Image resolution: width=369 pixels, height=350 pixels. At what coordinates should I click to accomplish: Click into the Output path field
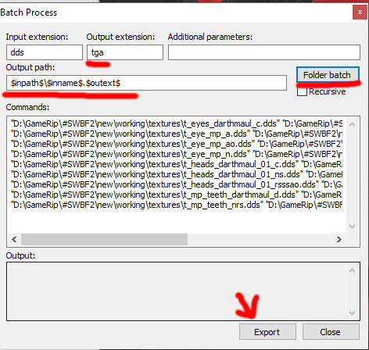pos(146,83)
